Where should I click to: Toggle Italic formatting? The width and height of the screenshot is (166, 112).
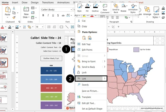click(x=48, y=15)
